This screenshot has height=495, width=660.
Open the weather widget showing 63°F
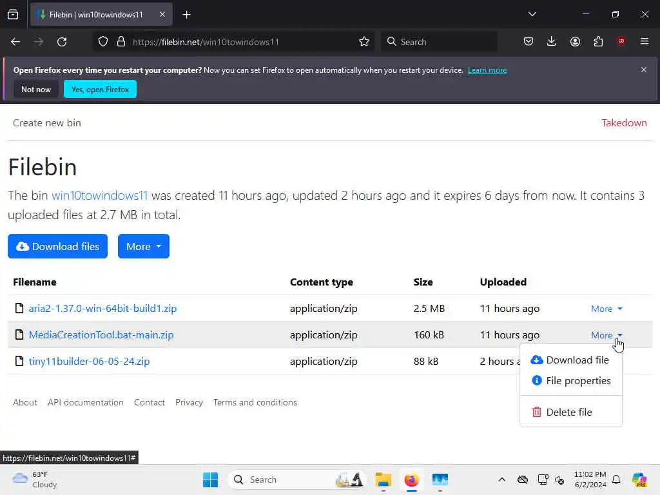35,480
